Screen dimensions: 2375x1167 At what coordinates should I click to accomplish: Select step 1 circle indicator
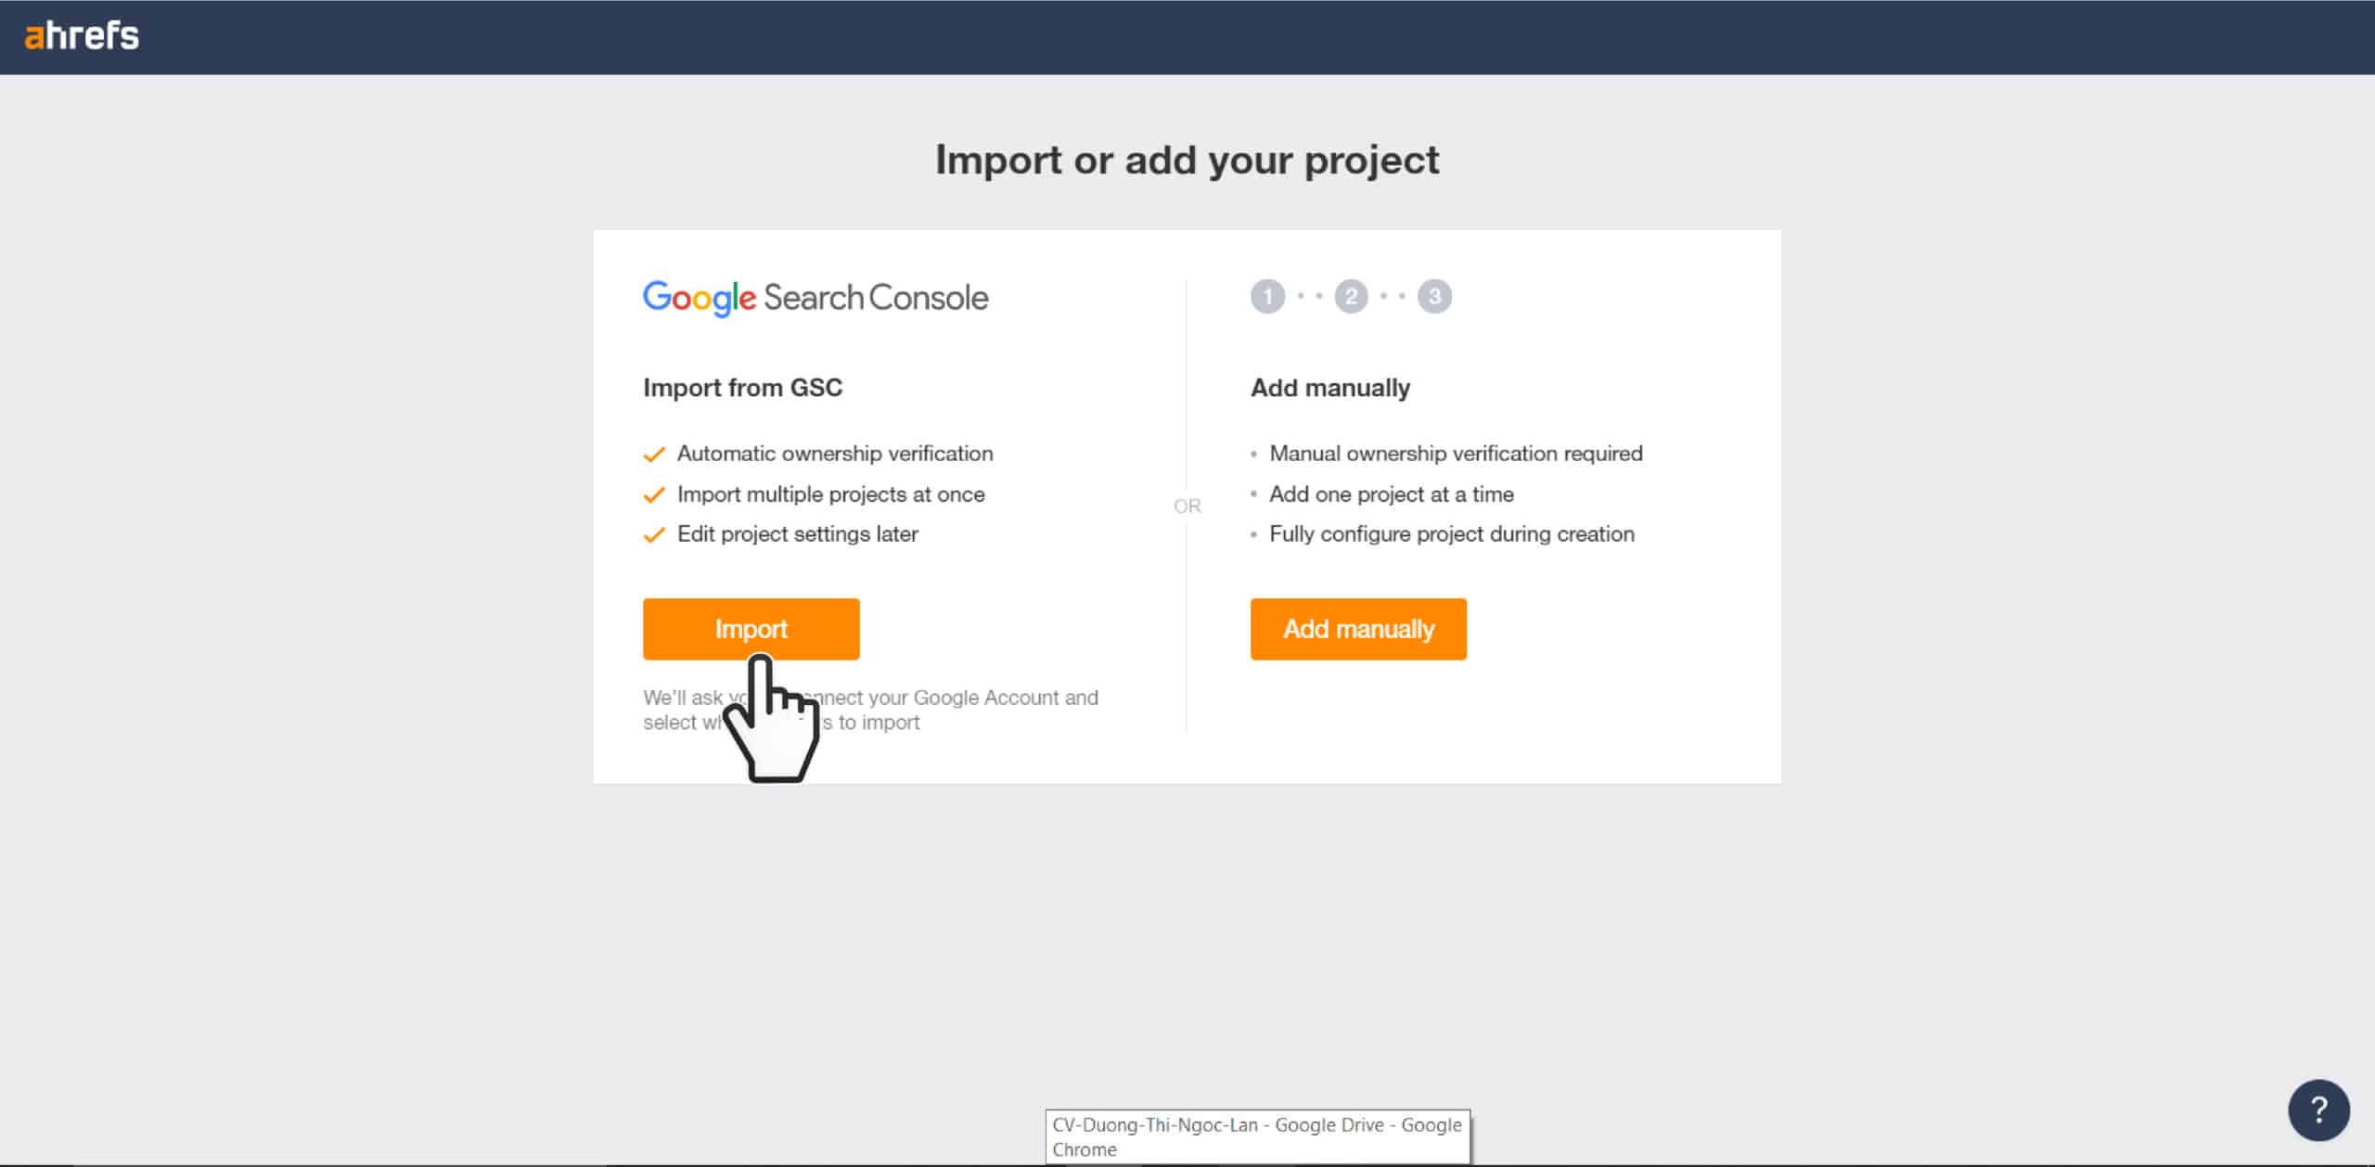coord(1267,297)
